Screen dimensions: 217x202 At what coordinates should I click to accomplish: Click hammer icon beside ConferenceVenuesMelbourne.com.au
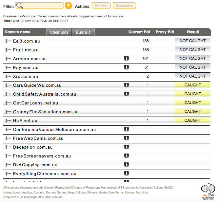(x=8, y=130)
